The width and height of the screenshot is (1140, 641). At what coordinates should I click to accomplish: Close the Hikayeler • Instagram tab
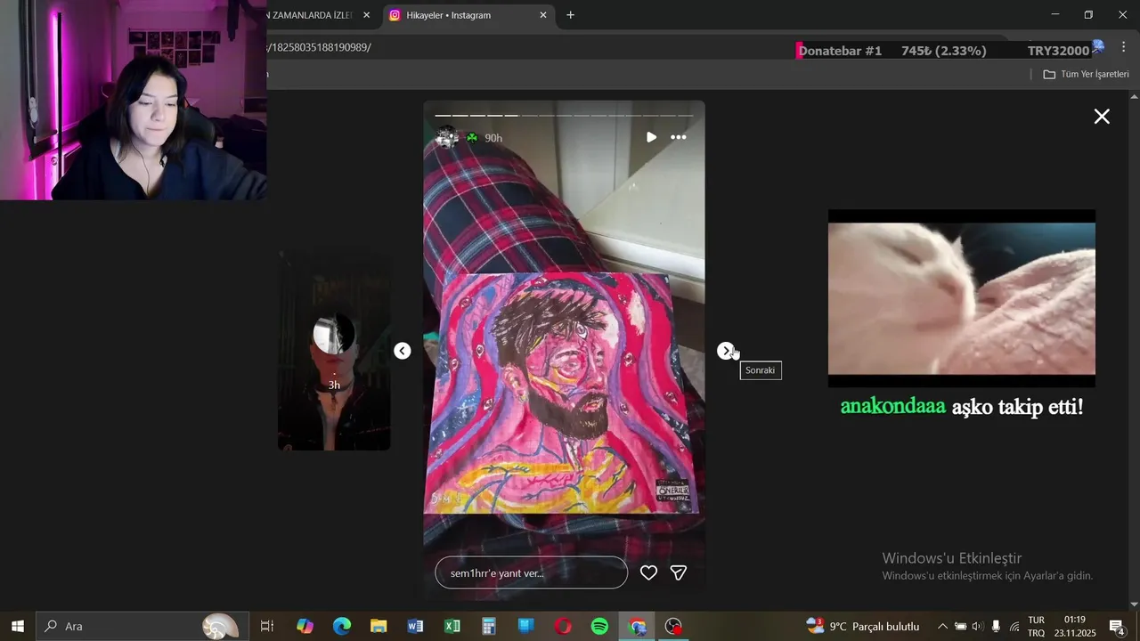pyautogui.click(x=543, y=15)
